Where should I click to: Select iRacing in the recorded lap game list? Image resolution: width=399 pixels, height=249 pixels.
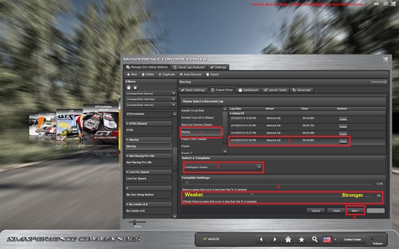[x=201, y=132]
